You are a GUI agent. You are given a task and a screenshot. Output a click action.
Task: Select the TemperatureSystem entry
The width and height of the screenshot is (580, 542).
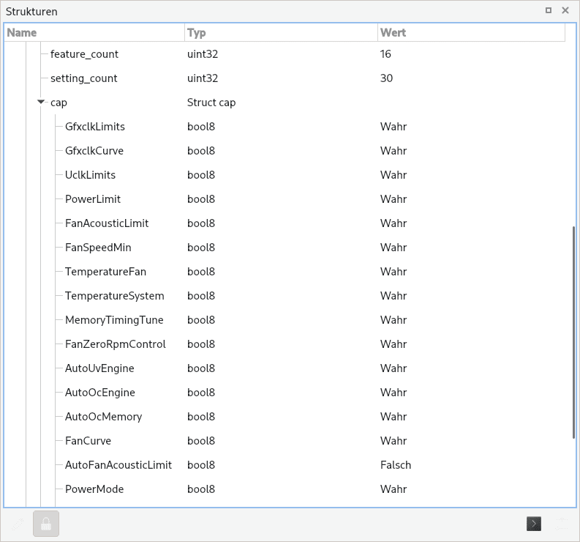pos(115,296)
